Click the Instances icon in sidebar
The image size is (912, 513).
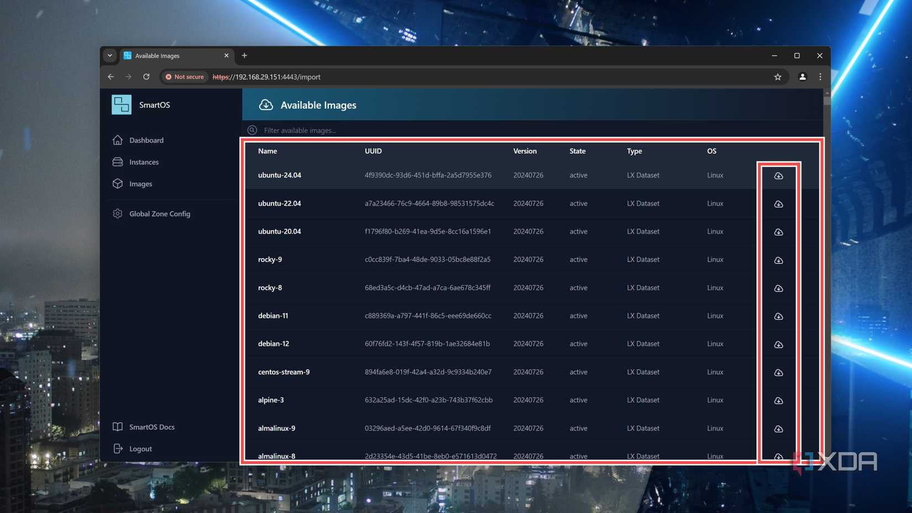click(118, 161)
